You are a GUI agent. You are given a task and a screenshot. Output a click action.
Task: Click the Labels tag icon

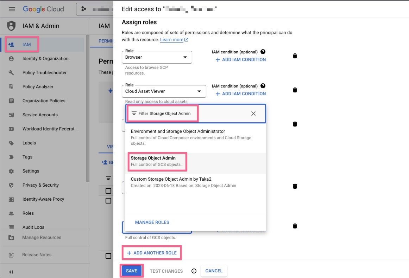11,143
